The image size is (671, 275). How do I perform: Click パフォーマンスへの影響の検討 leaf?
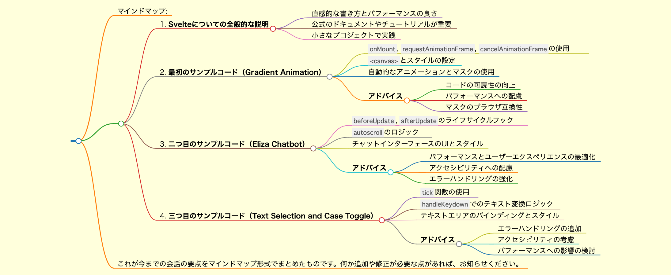point(546,251)
